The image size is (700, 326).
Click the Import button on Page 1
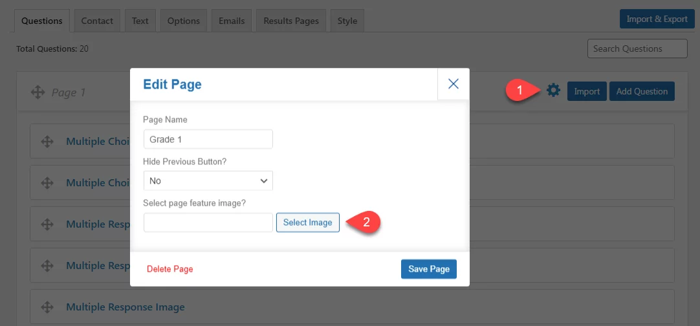coord(587,91)
